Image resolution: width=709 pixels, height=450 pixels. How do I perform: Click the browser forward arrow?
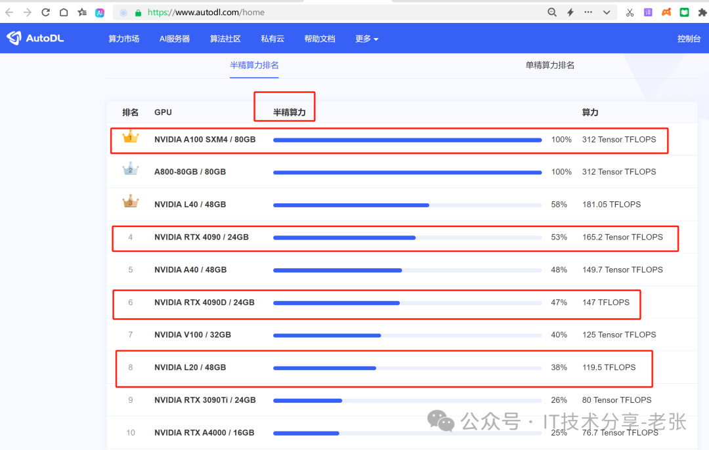27,12
